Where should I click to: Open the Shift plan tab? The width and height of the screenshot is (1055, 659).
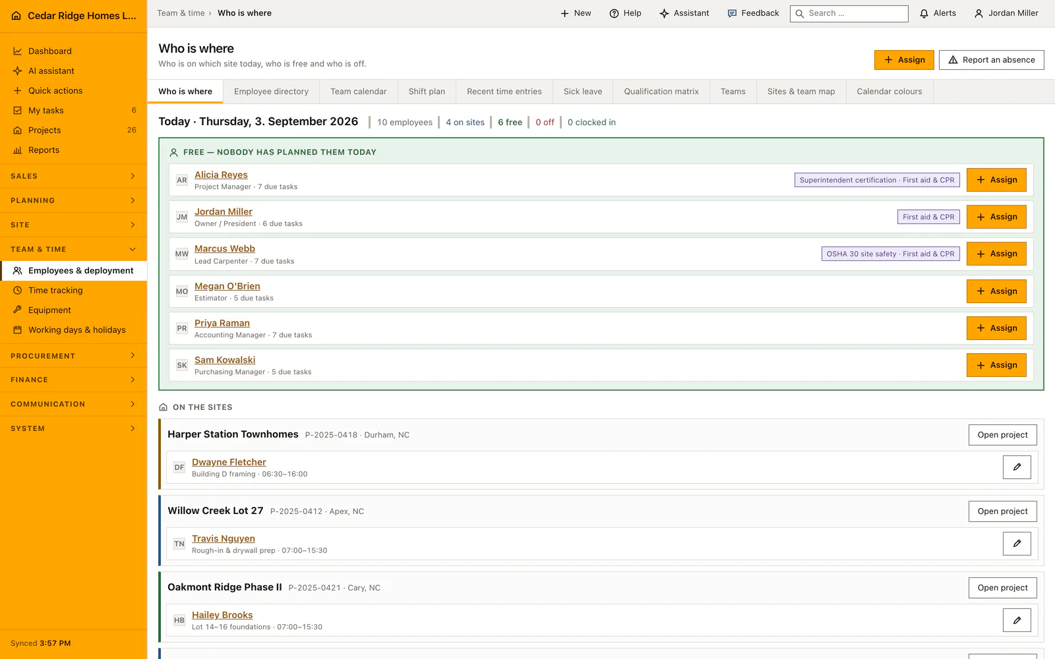coord(427,92)
